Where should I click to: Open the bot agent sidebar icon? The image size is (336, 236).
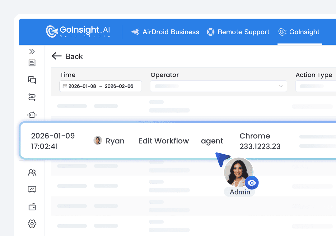(32, 115)
